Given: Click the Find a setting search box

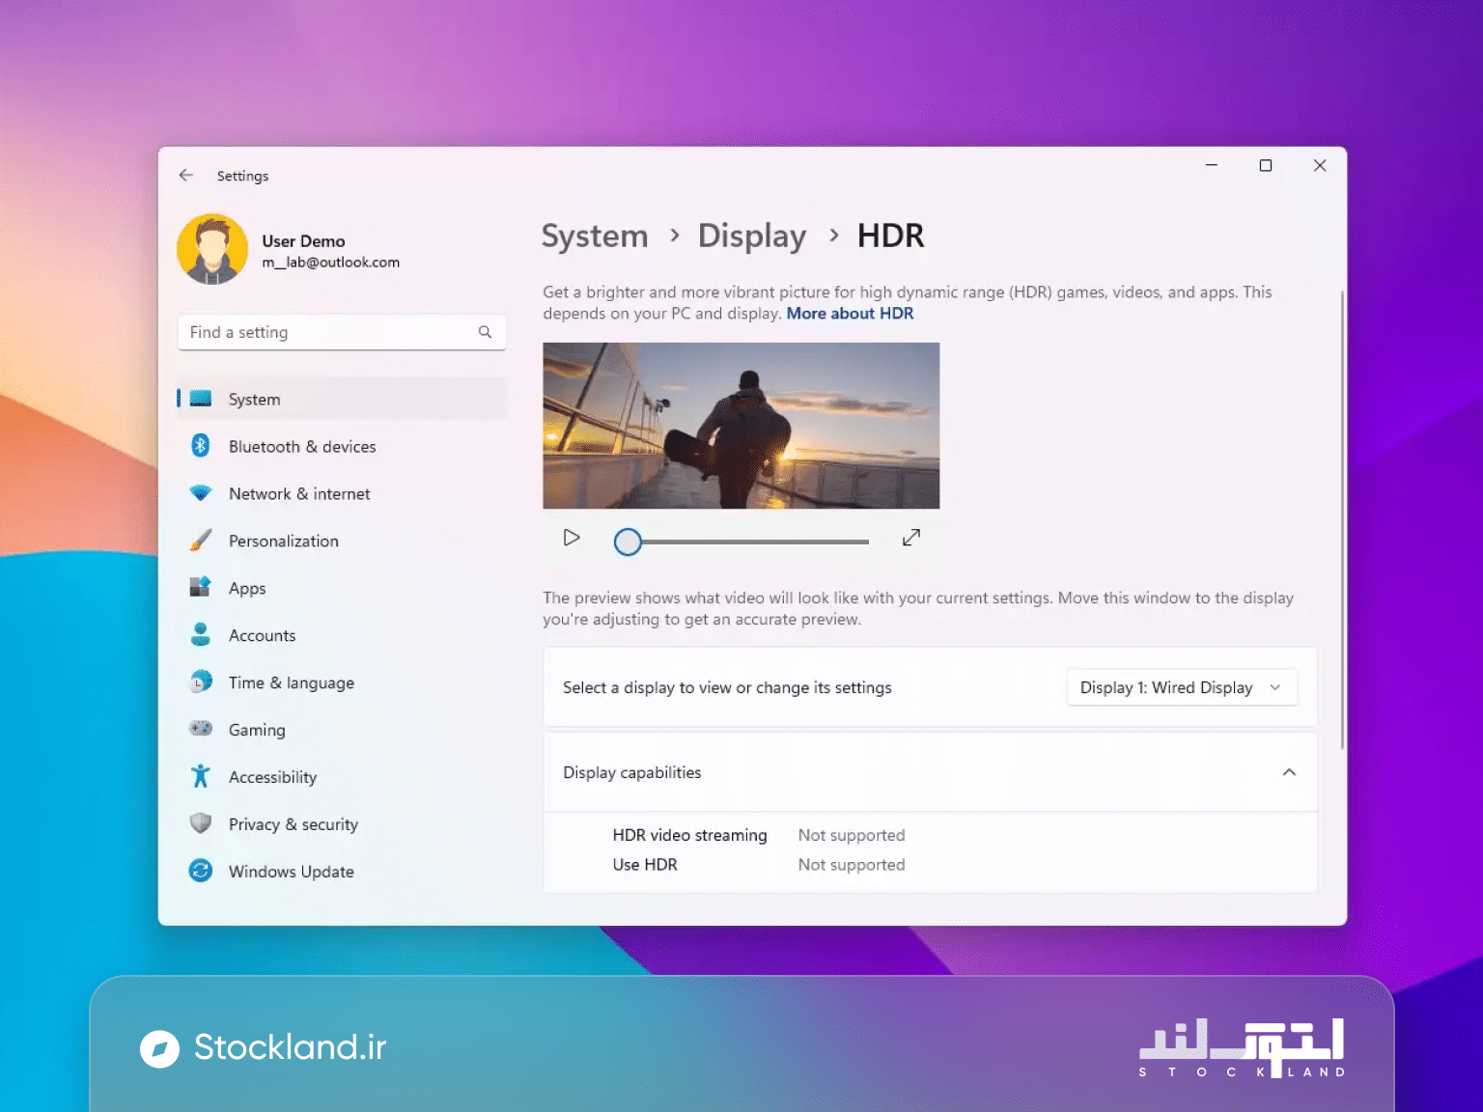Looking at the screenshot, I should pyautogui.click(x=342, y=332).
